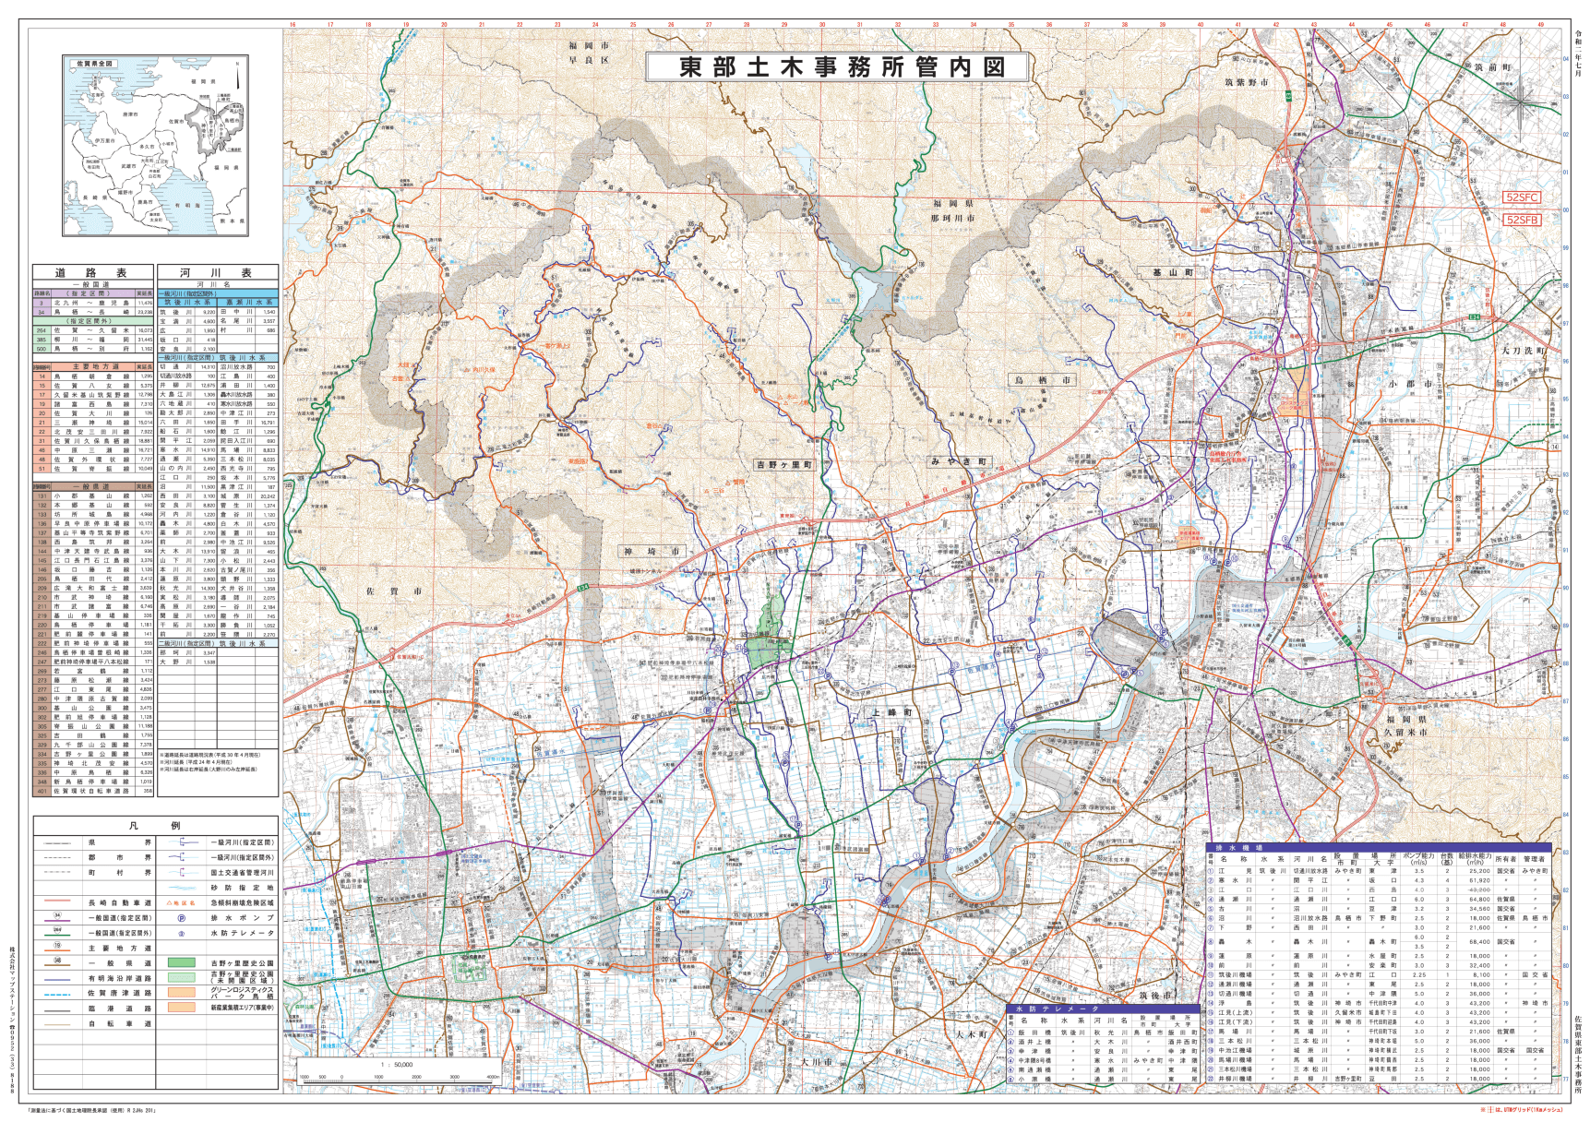Select the 久留米基山筑紫野線 road row
Screen dimensions: 1590x1122
tap(93, 395)
